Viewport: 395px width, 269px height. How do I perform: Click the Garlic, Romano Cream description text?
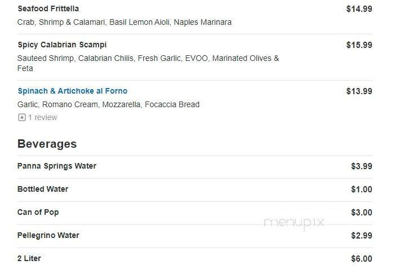pyautogui.click(x=108, y=104)
